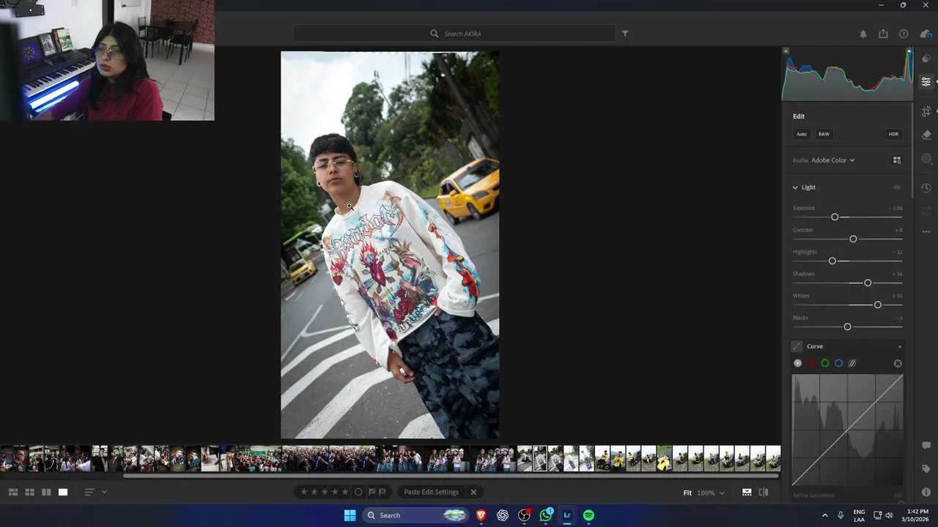Open the notifications bell

[x=863, y=34]
